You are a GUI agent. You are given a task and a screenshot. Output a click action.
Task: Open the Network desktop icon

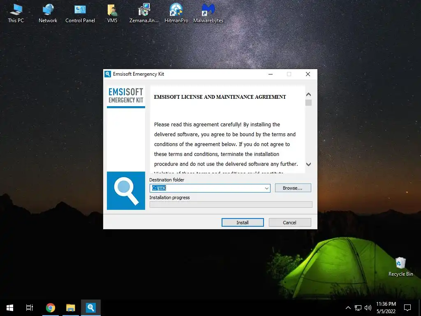click(48, 14)
